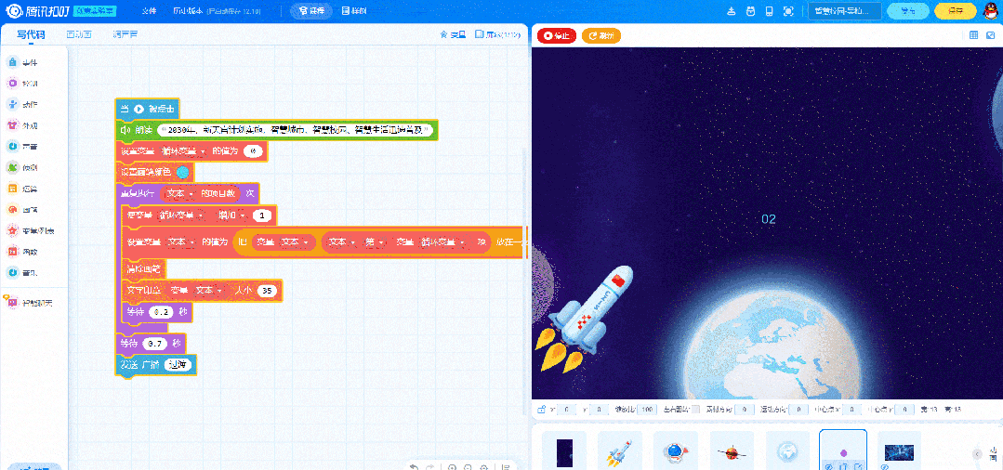Open the 事件 (Events) block category

(22, 62)
